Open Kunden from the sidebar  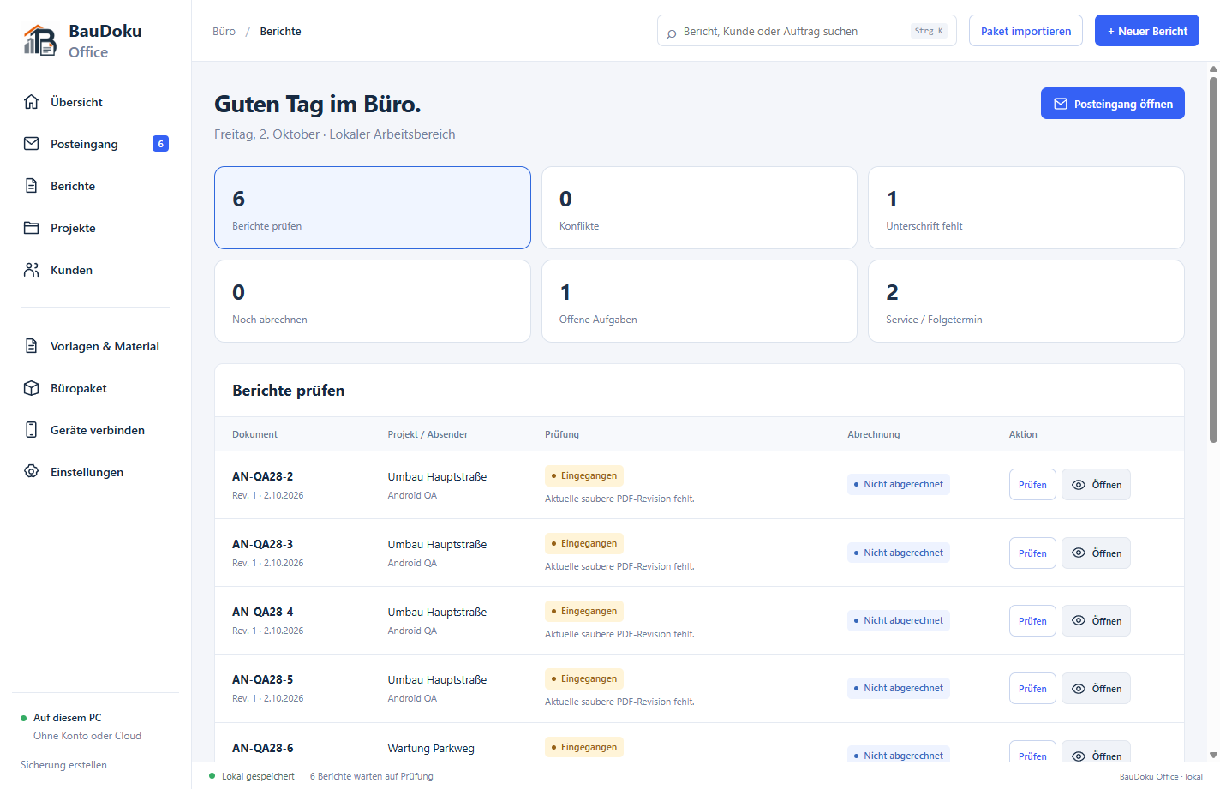[96, 270]
